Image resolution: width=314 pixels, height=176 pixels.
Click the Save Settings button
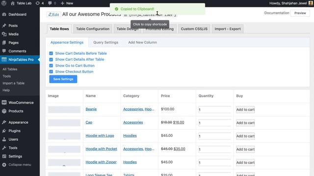pyautogui.click(x=63, y=79)
